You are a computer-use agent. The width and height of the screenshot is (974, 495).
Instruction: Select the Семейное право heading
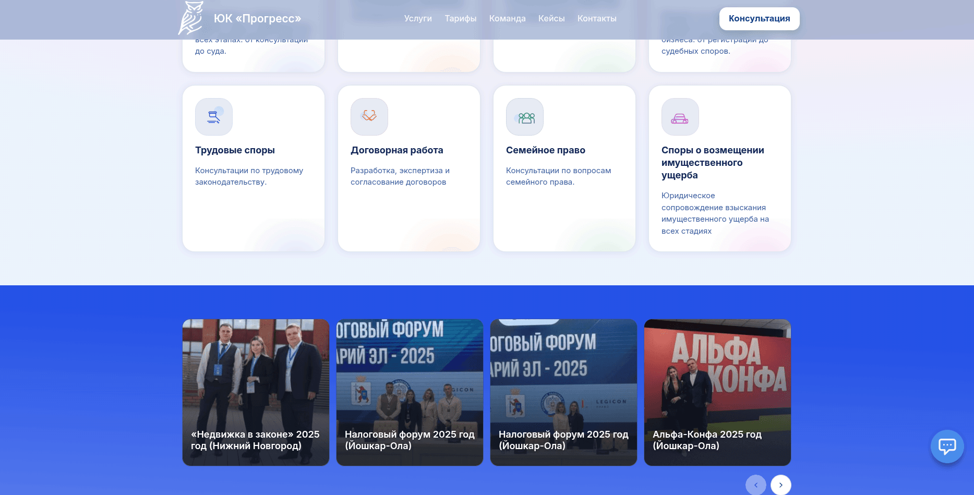(x=545, y=150)
